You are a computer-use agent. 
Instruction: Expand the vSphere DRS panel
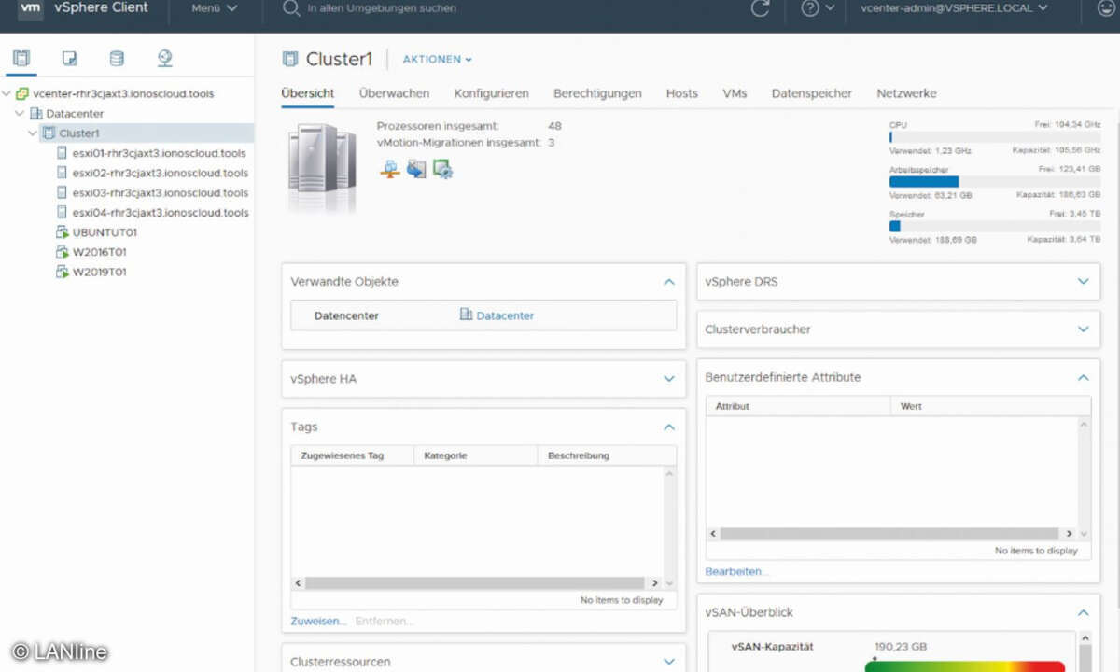pyautogui.click(x=1083, y=281)
